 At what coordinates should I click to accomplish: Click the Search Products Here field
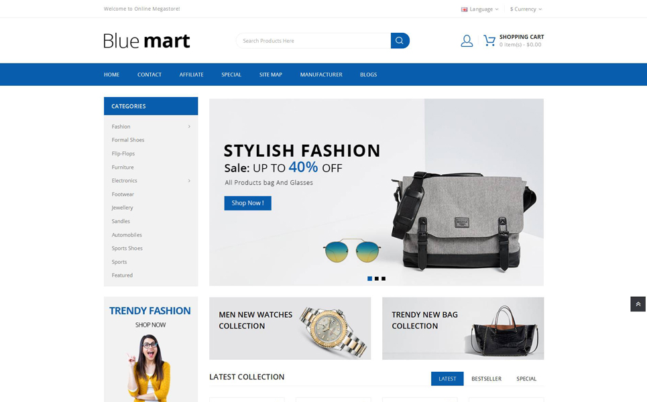point(313,40)
